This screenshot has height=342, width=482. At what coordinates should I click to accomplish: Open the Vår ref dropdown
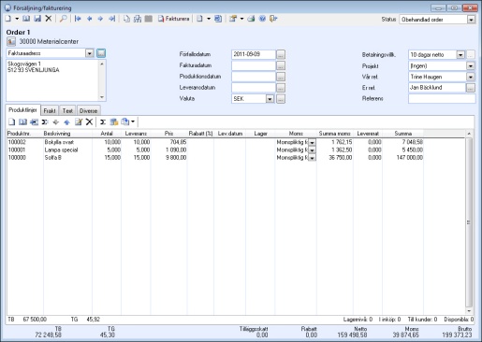[x=471, y=77]
